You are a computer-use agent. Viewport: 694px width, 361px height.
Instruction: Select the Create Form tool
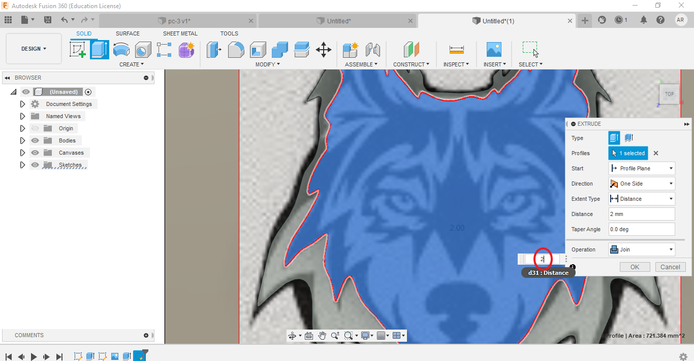(x=186, y=50)
